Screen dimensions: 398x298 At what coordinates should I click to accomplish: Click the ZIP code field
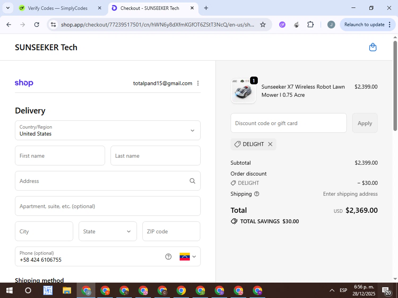171,231
